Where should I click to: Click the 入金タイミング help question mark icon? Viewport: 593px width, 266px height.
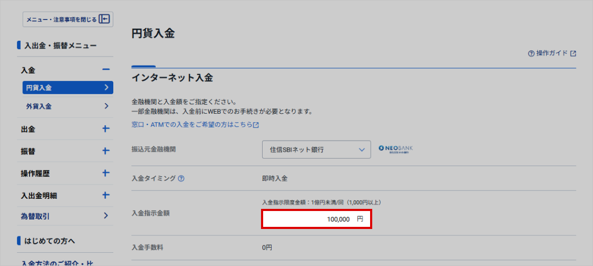pyautogui.click(x=181, y=178)
